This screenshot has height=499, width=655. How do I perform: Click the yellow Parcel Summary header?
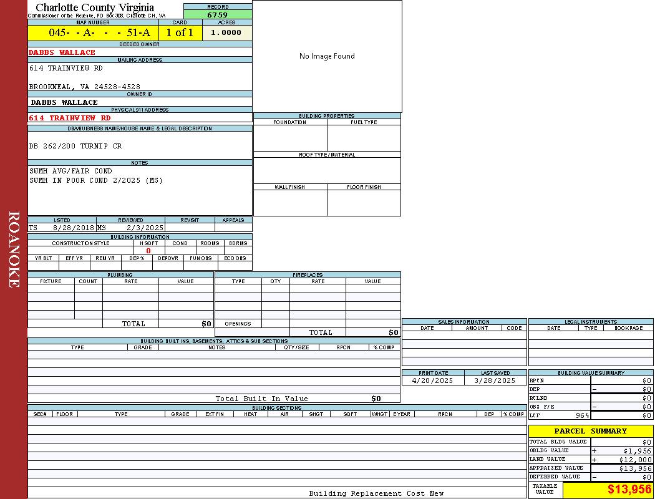click(590, 431)
